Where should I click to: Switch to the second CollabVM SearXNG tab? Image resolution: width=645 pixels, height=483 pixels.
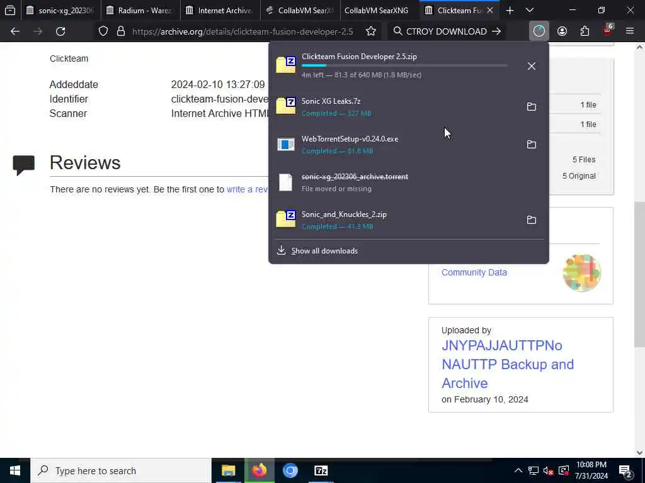[x=379, y=10]
